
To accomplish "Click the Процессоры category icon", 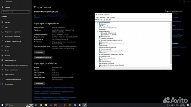I will [100, 60].
